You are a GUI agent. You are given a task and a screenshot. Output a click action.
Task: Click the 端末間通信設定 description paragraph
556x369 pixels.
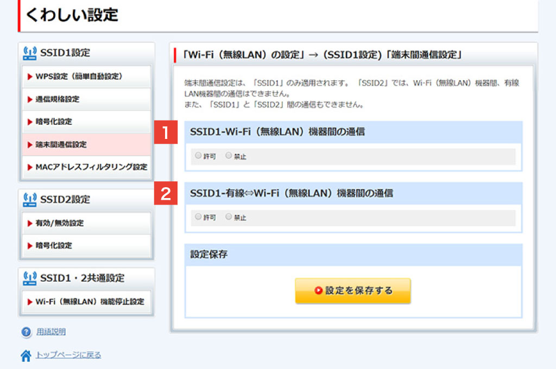tap(352, 94)
